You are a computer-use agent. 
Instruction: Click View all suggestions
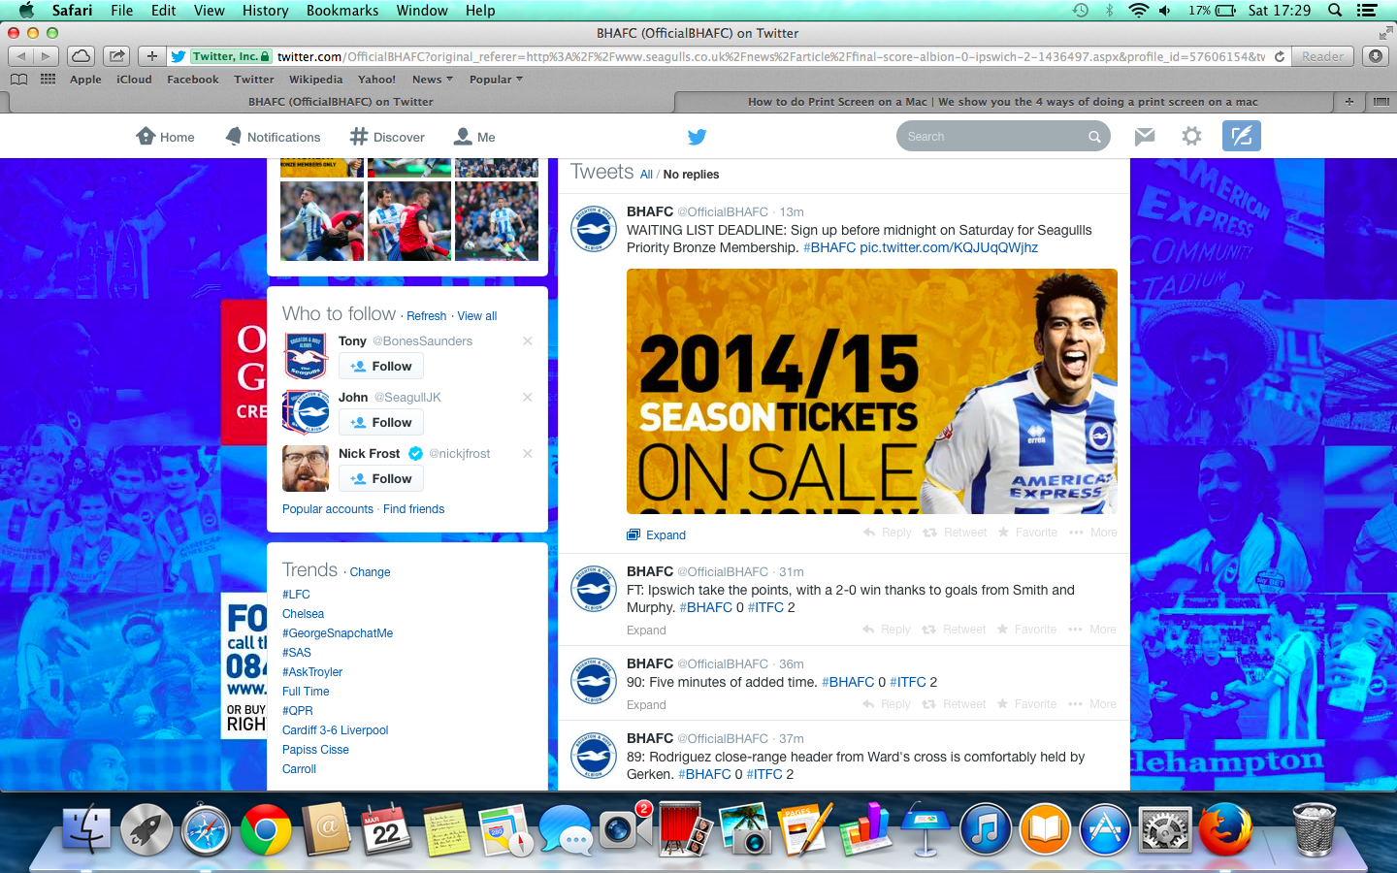pyautogui.click(x=477, y=316)
